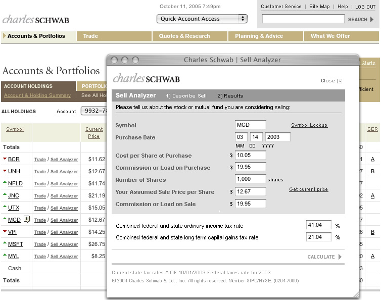
Task: Click Cost per Share field 10.05
Action: coord(250,156)
